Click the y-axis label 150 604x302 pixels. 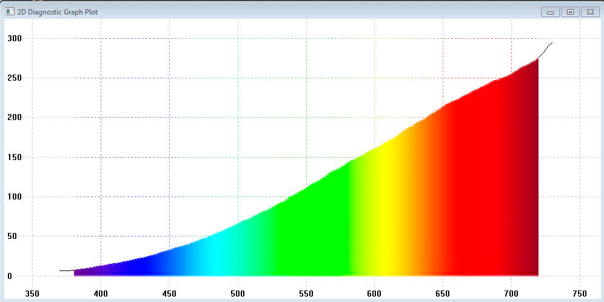point(15,157)
